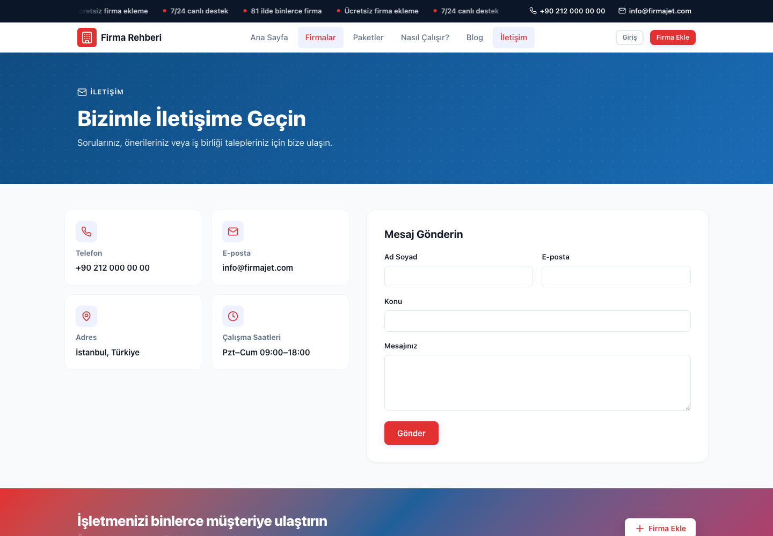The image size is (773, 536).
Task: Click the envelope icon beside info@firmajet.com in the top bar
Action: [x=622, y=11]
